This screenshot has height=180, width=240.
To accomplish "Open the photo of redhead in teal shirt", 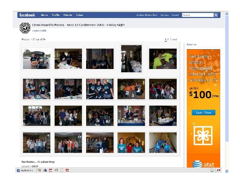I will (x=131, y=143).
